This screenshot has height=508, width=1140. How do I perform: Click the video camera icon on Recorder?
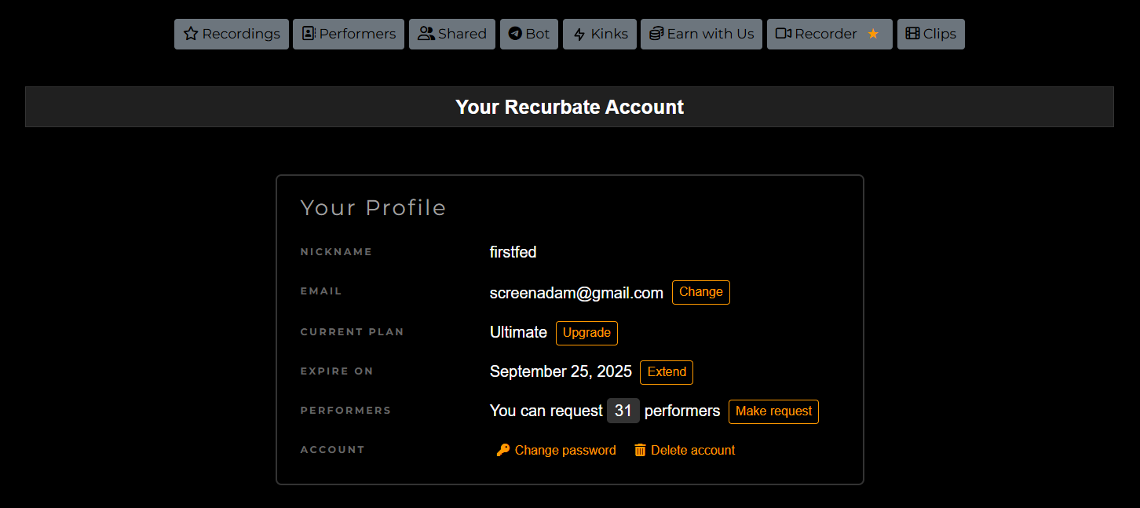click(783, 34)
